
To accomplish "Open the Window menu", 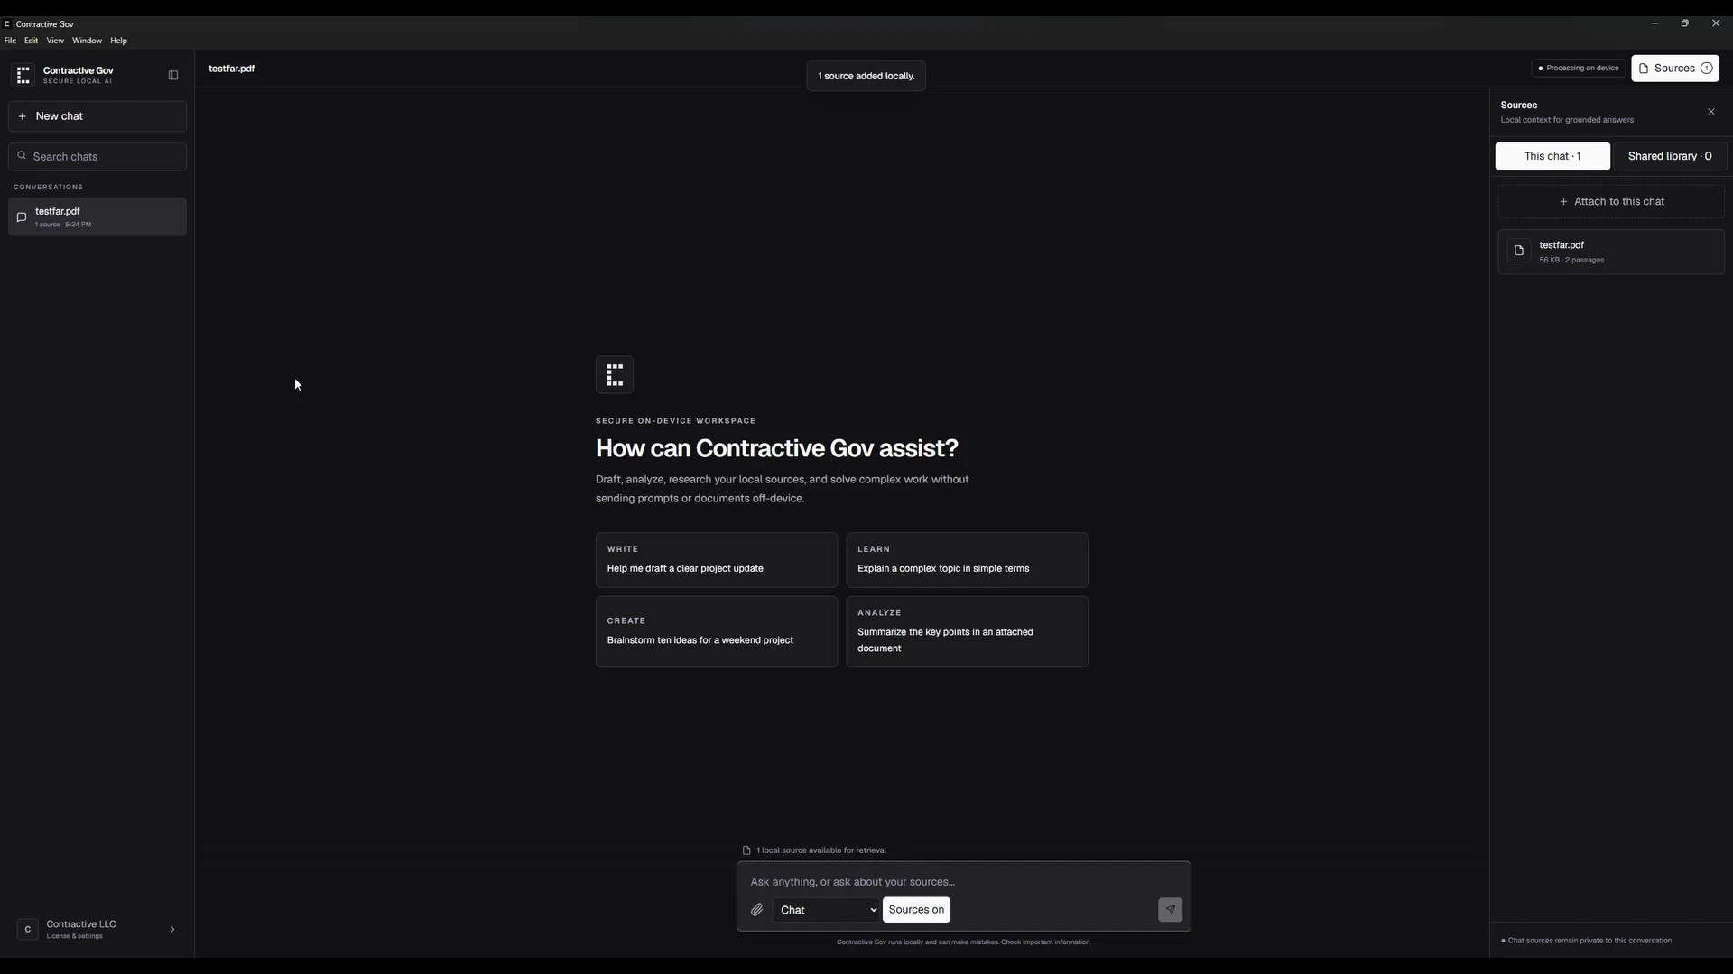I will pos(87,41).
